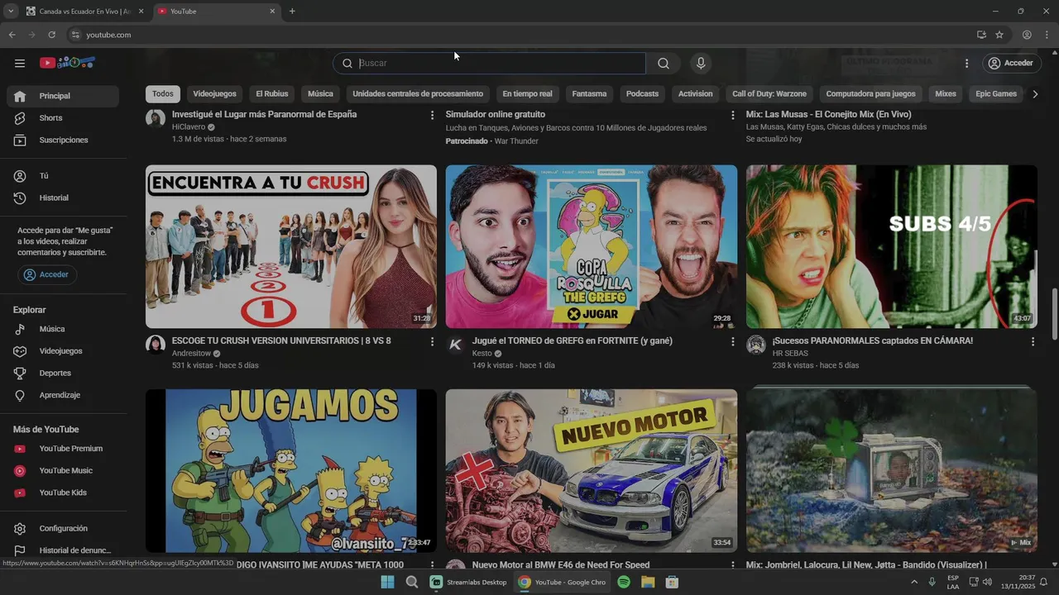Open Historial de denuncias in sidebar
Image resolution: width=1059 pixels, height=595 pixels.
point(63,550)
